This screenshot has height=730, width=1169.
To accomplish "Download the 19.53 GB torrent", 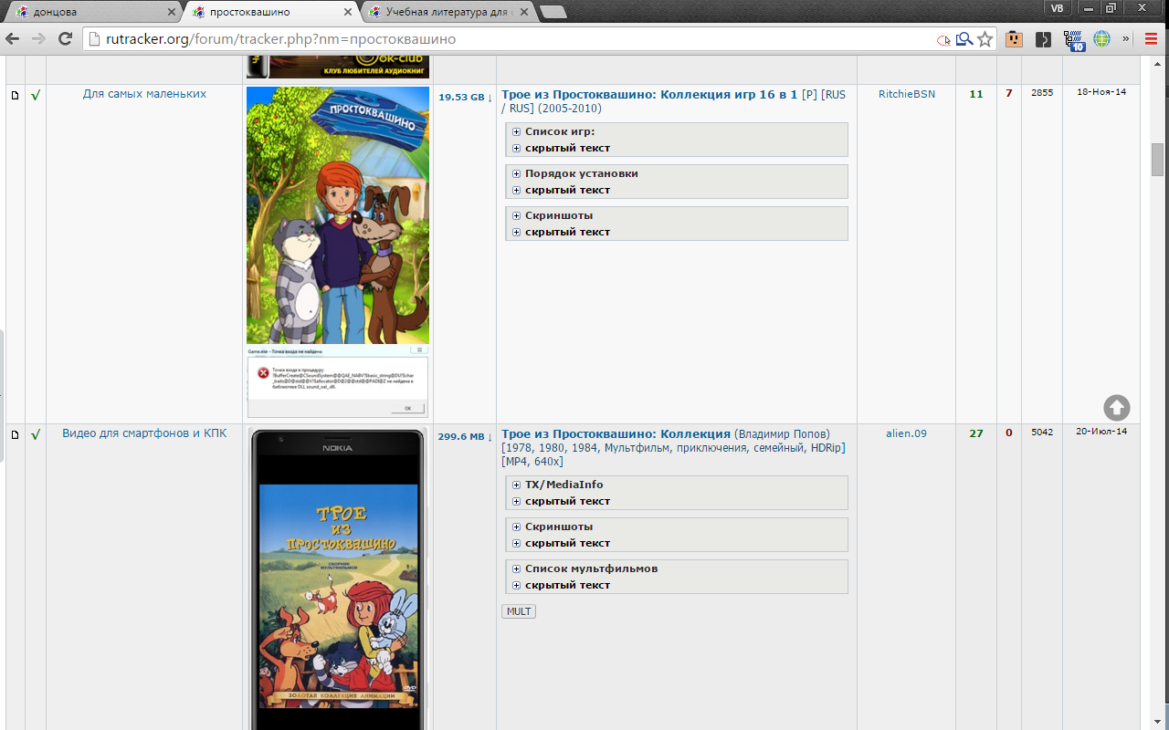I will pos(466,97).
